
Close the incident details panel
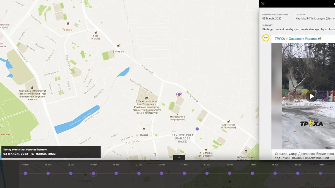263,4
